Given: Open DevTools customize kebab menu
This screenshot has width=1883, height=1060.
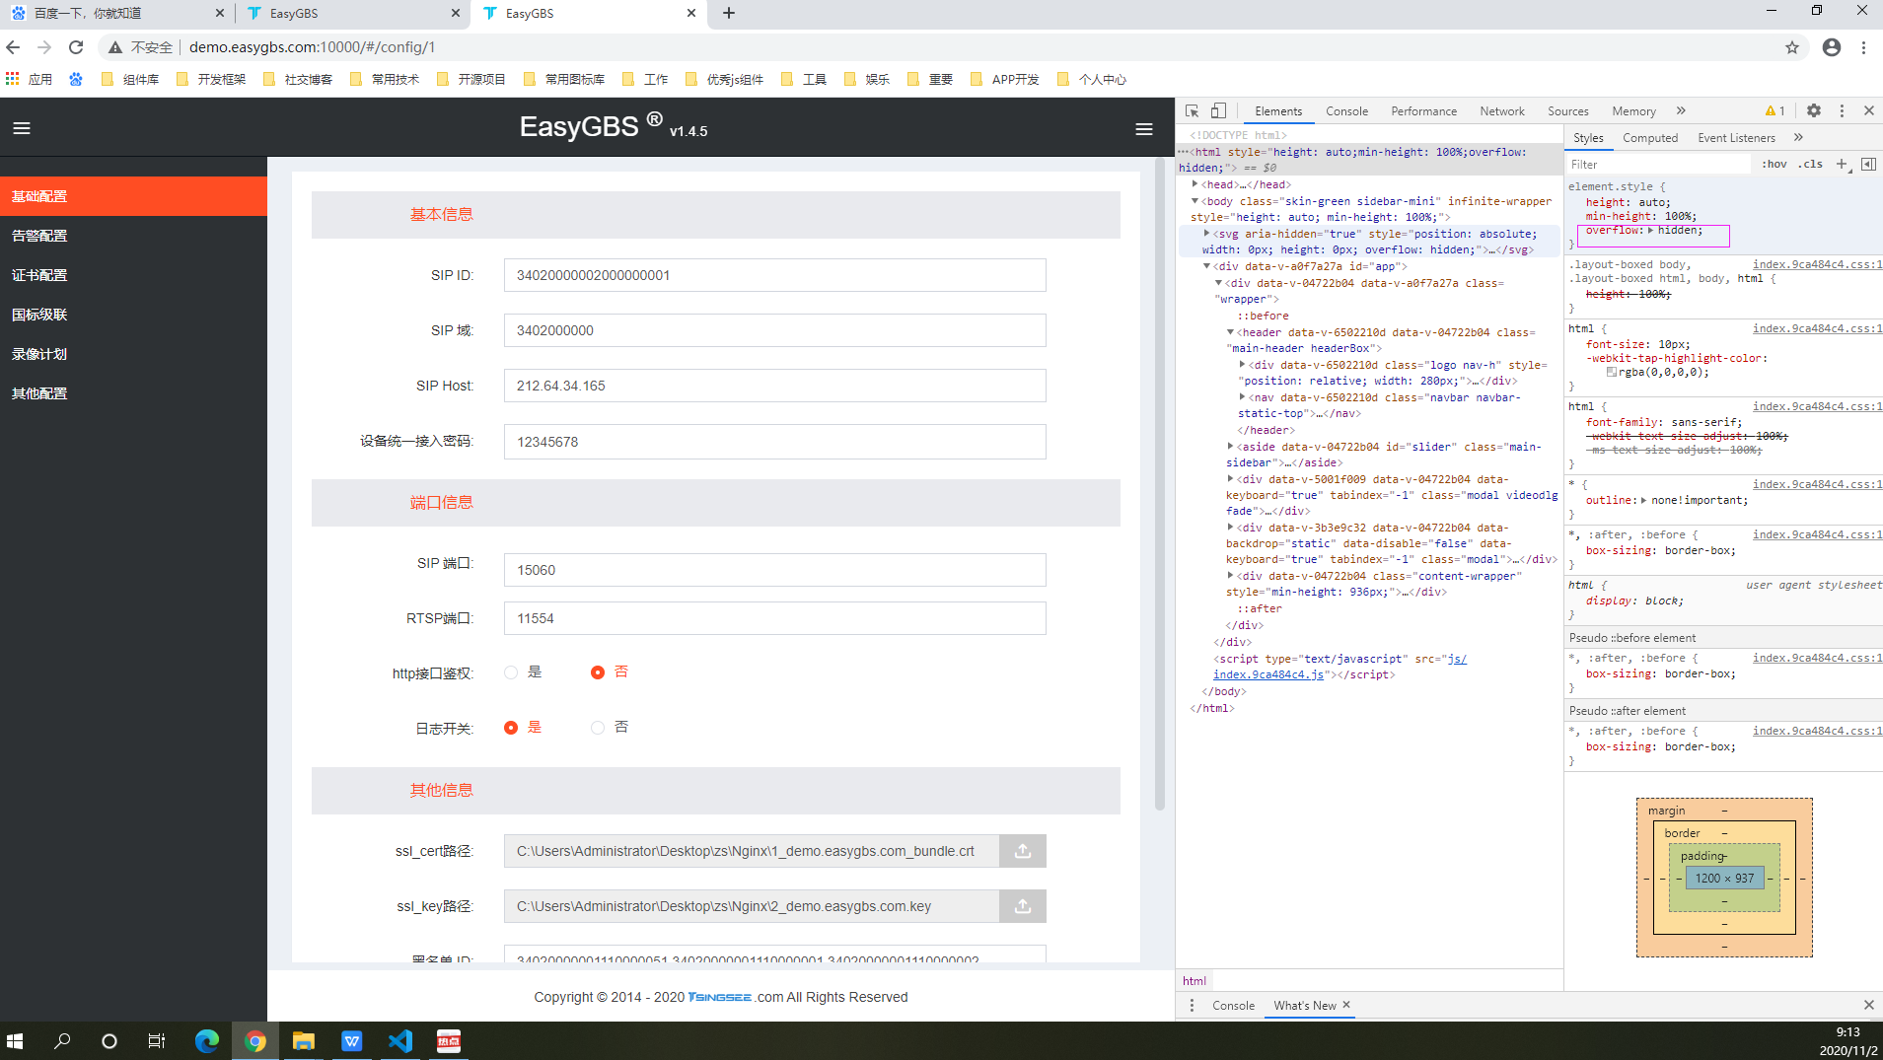Looking at the screenshot, I should pos(1842,110).
